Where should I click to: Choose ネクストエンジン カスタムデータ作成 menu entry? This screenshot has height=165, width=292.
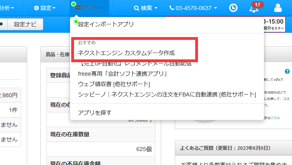pyautogui.click(x=126, y=53)
